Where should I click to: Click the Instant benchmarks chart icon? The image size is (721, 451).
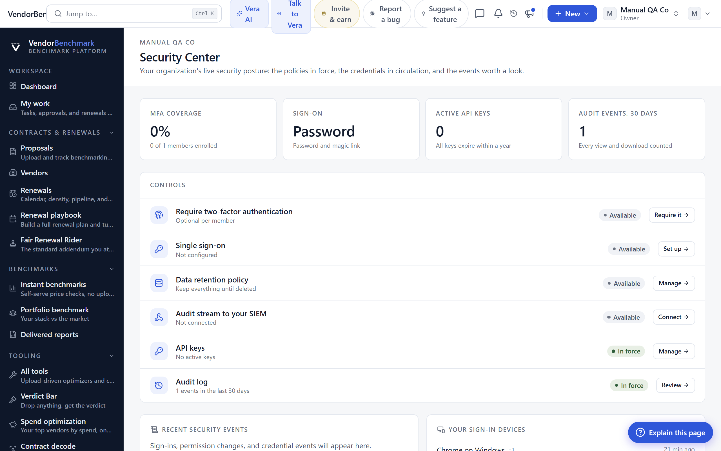(x=13, y=288)
